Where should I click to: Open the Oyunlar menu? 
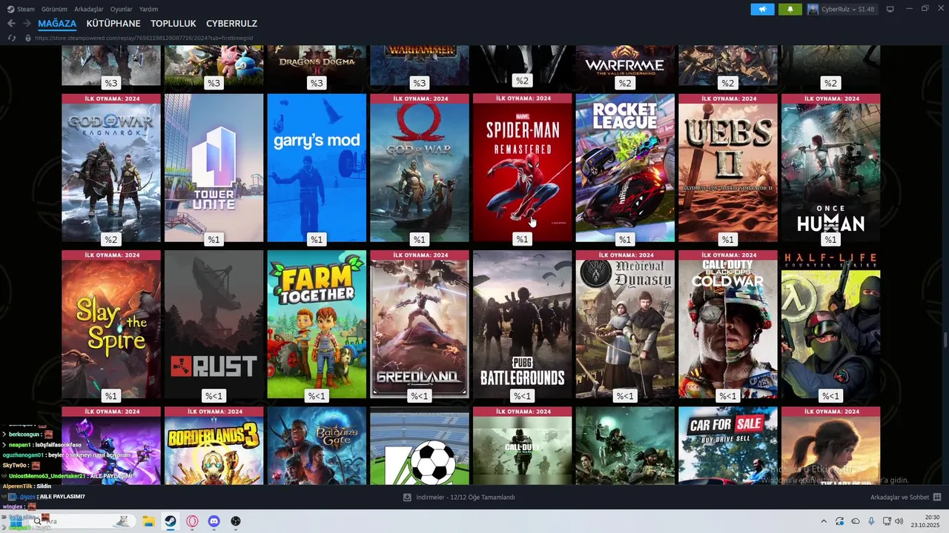click(x=122, y=9)
